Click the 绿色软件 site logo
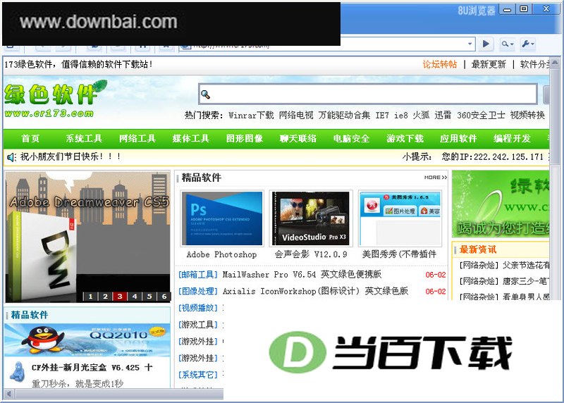The height and width of the screenshot is (403, 564). (x=56, y=99)
